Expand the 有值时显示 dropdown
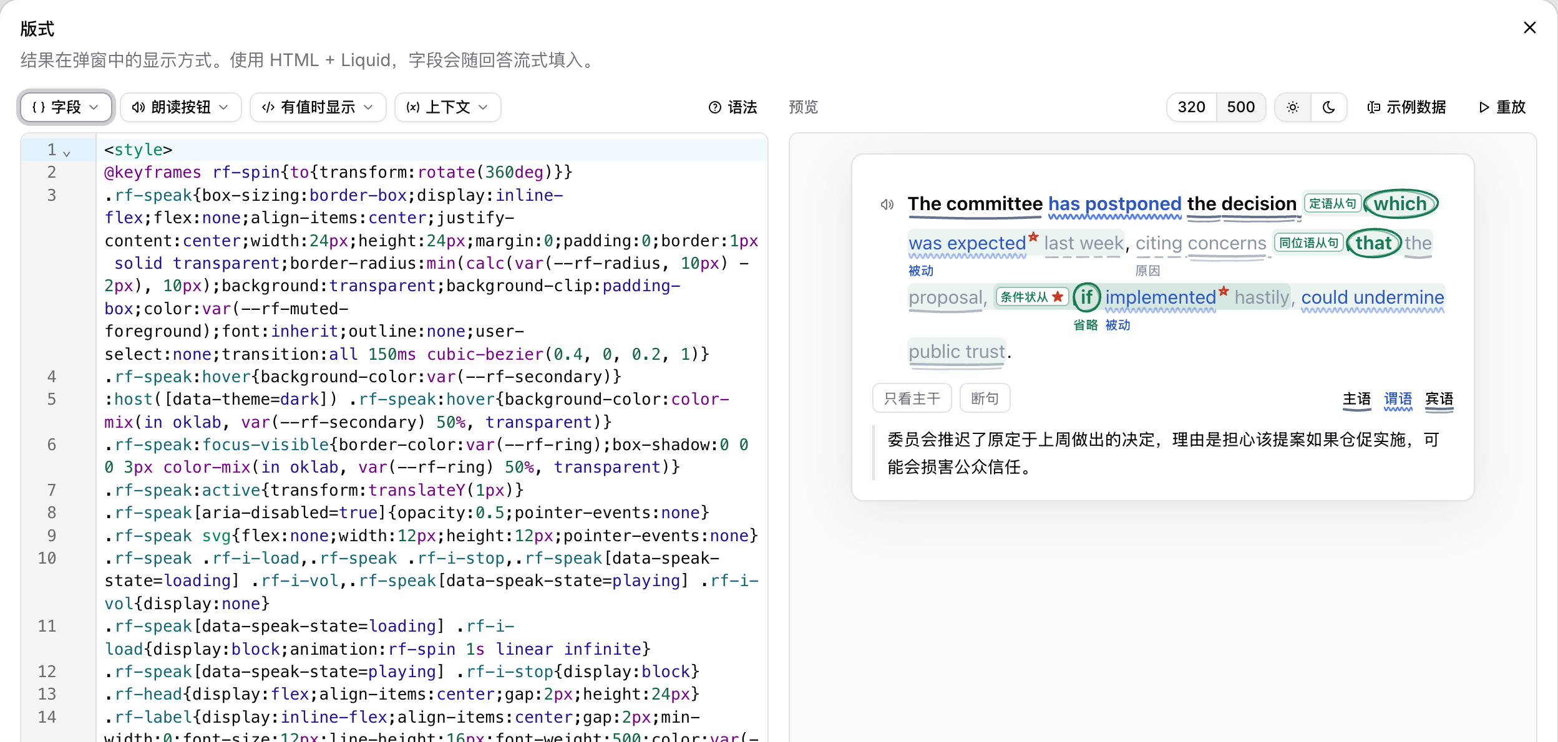The width and height of the screenshot is (1558, 742). (318, 107)
